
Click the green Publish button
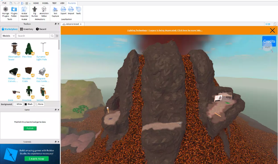tap(30, 128)
